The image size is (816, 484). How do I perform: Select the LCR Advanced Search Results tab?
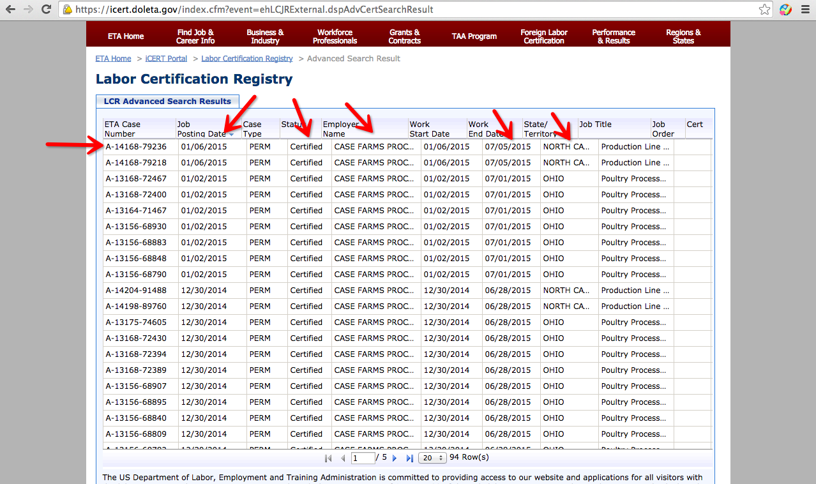point(167,101)
